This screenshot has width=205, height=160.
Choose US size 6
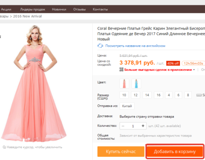coord(178,95)
